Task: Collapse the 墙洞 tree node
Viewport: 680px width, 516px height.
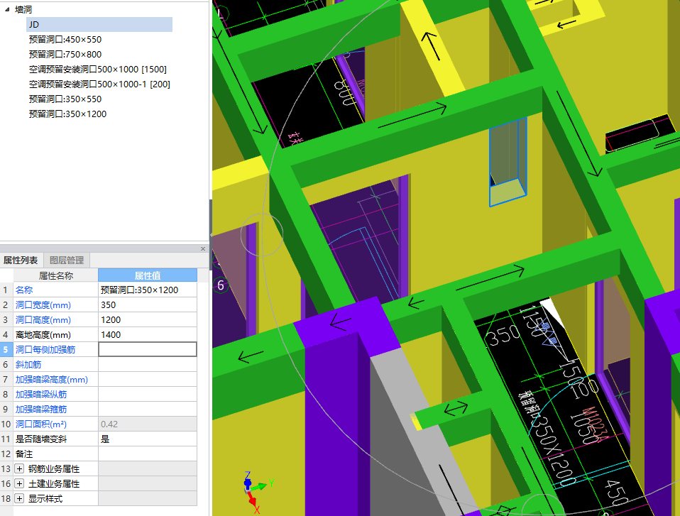Action: pos(7,9)
